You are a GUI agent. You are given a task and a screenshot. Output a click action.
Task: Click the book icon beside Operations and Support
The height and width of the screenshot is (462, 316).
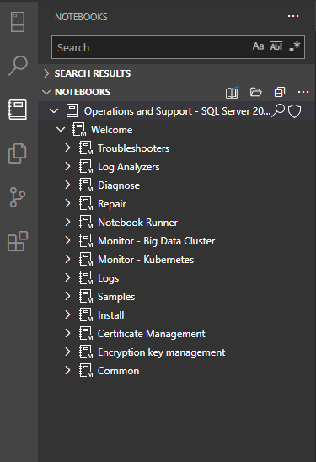(x=72, y=110)
